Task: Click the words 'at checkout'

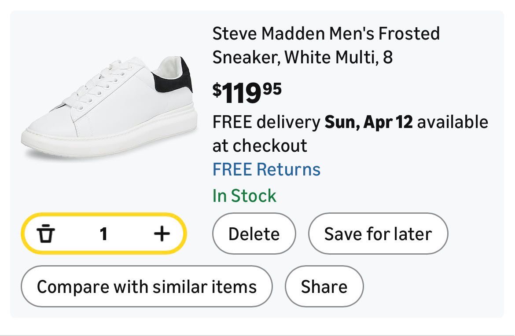Action: pos(260,146)
